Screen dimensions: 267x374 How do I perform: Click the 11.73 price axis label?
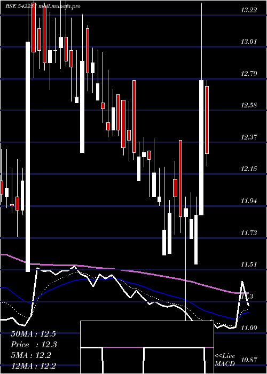coord(249,232)
